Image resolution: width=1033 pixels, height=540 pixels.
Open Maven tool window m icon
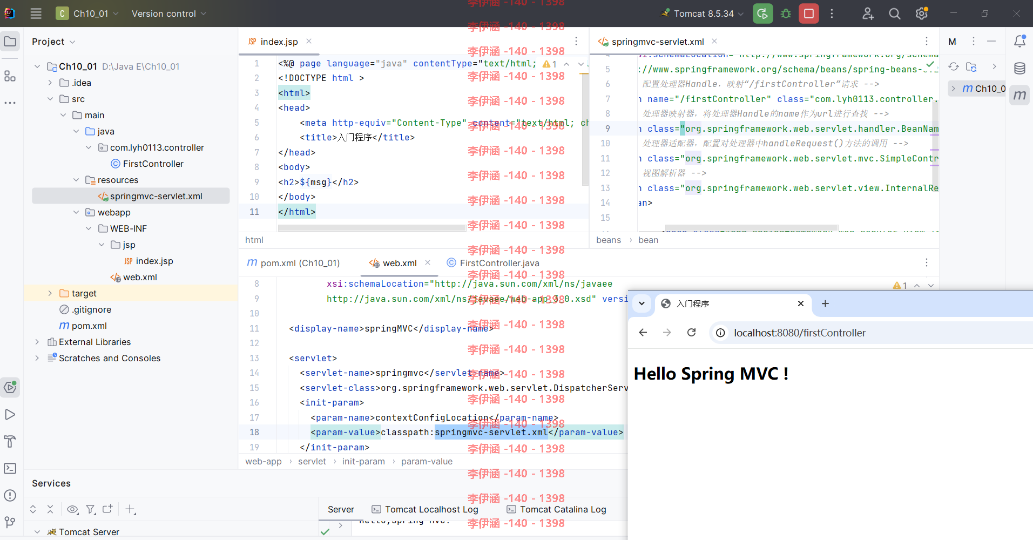[x=1020, y=95]
